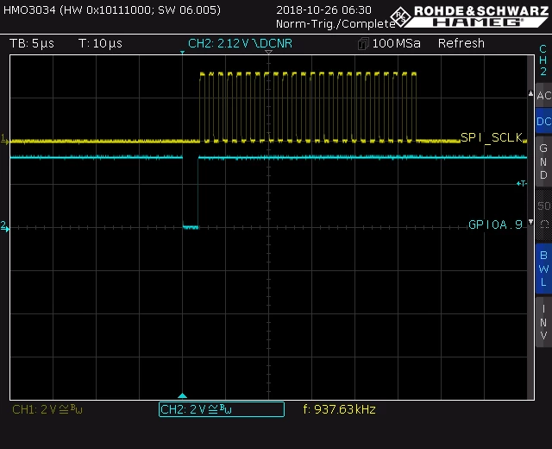Click the 100 MSa sample rate readout

(x=397, y=43)
